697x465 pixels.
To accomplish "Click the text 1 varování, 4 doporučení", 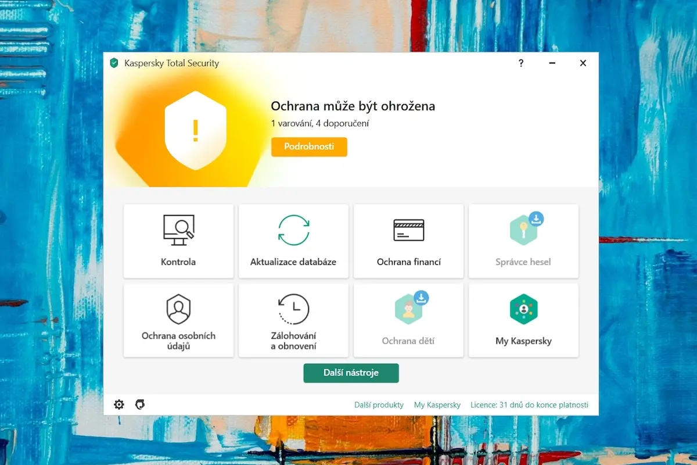I will pos(320,123).
